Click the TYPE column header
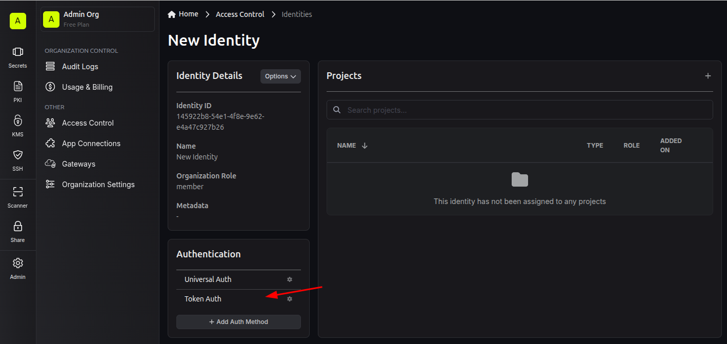The width and height of the screenshot is (727, 344). (595, 146)
